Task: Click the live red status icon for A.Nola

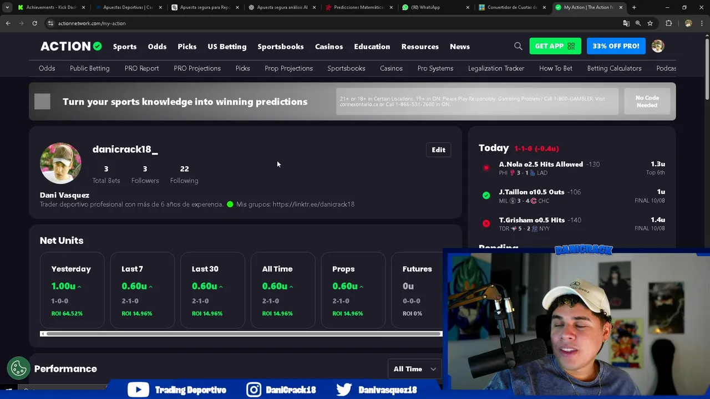Action: point(486,168)
